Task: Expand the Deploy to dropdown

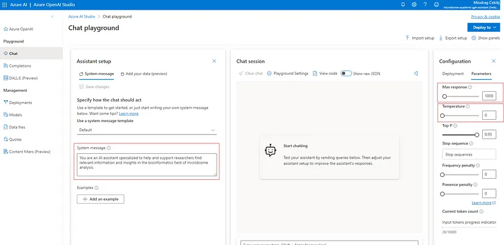Action: 484,27
